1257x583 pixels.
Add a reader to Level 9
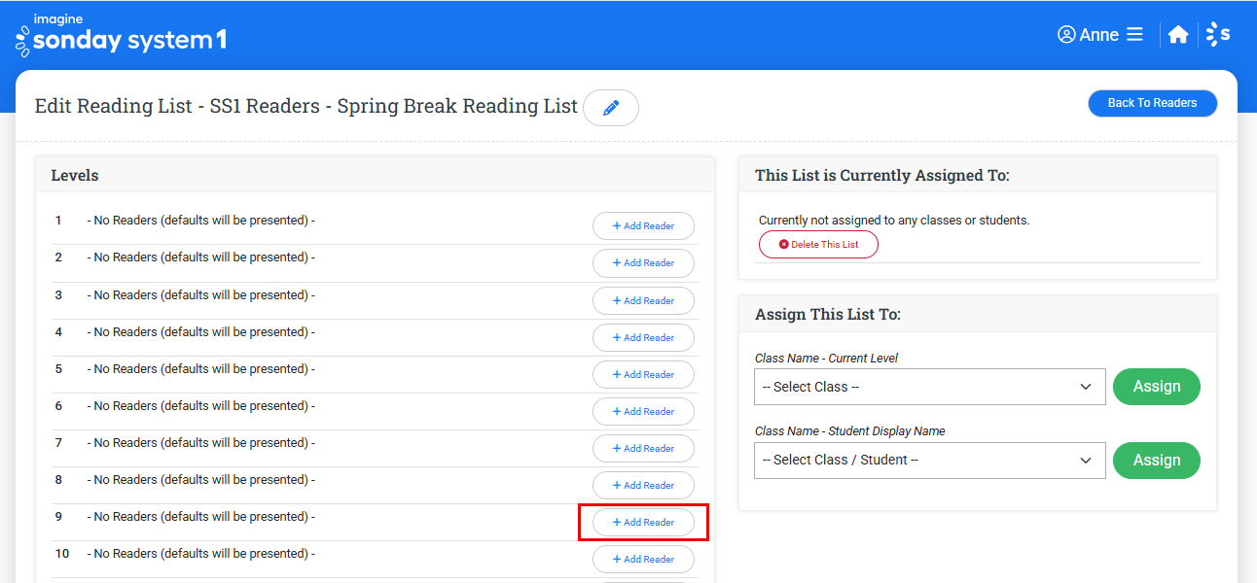643,522
